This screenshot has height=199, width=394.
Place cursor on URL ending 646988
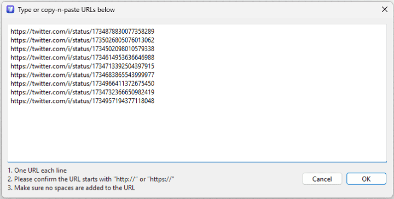pos(83,58)
